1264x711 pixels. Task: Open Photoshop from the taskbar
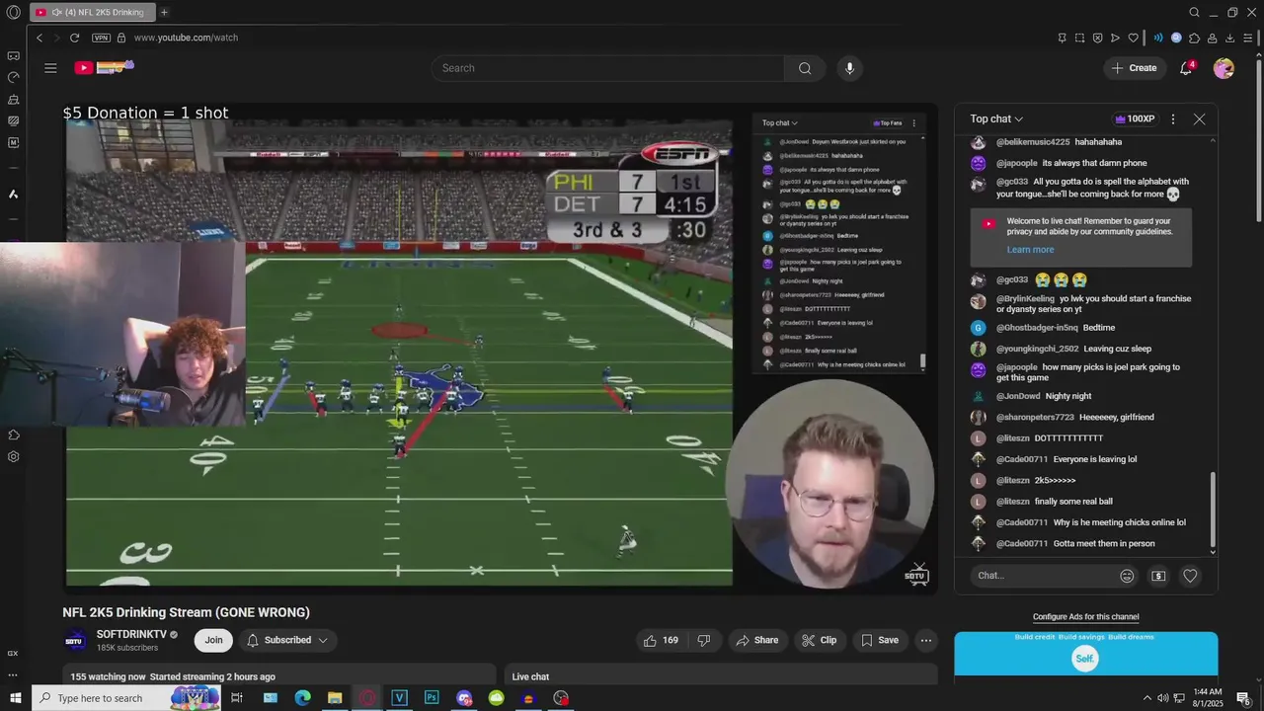click(x=432, y=698)
